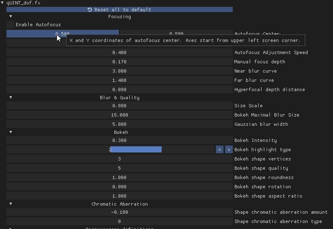Decrease Bokeh highlight type with left arrow

click(x=219, y=150)
